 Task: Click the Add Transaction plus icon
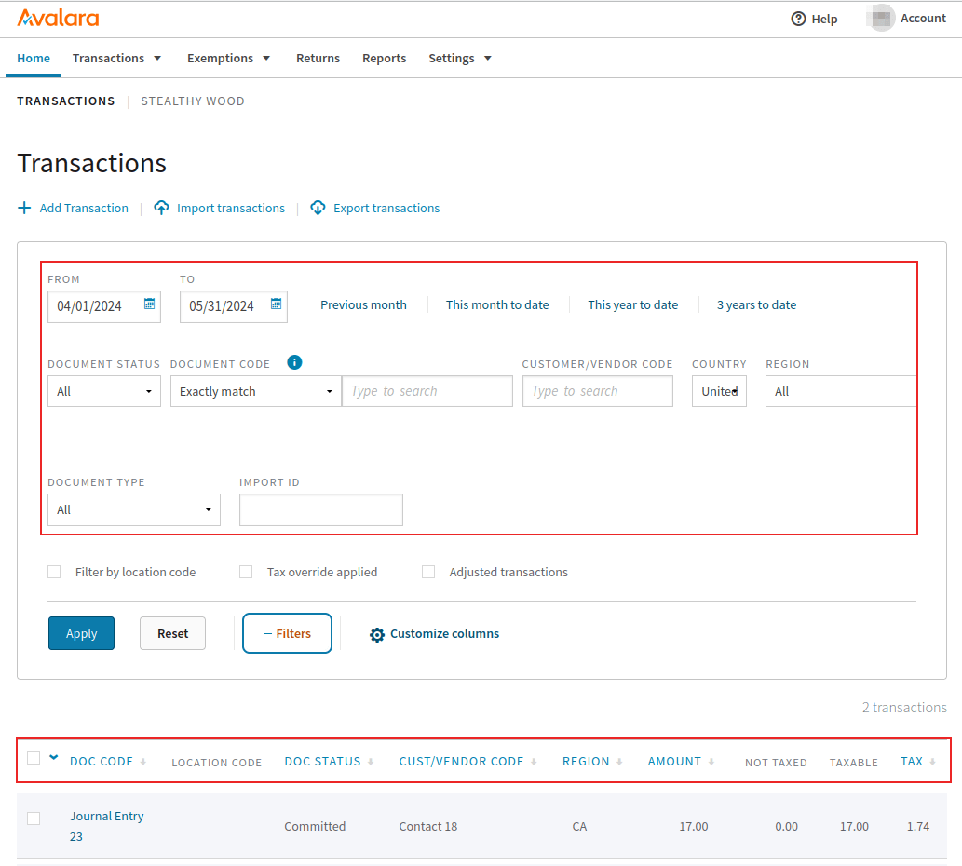click(23, 208)
